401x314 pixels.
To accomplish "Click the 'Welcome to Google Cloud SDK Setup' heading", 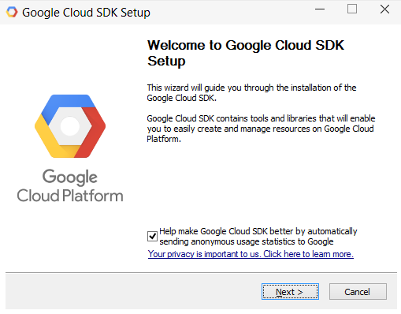I will pyautogui.click(x=246, y=53).
